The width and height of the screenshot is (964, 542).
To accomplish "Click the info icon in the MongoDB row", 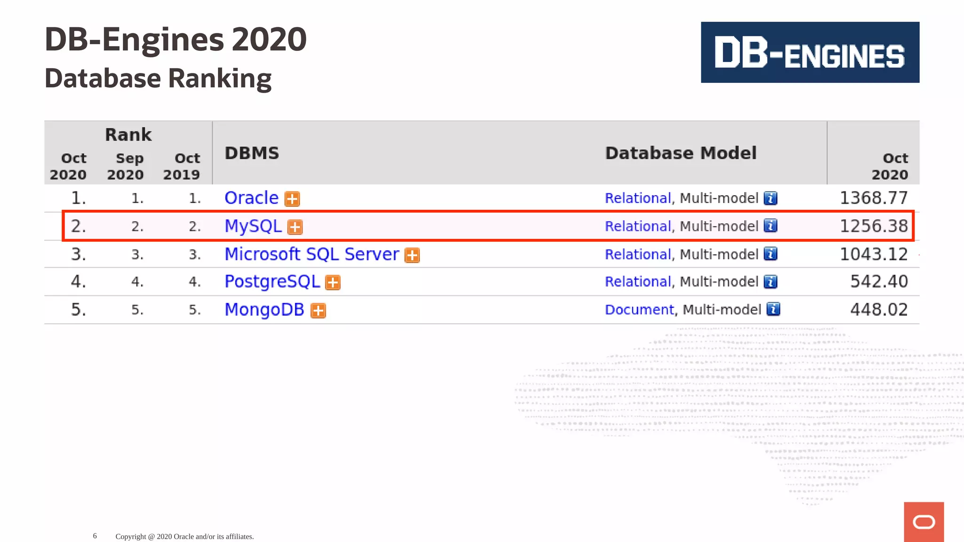I will 773,309.
